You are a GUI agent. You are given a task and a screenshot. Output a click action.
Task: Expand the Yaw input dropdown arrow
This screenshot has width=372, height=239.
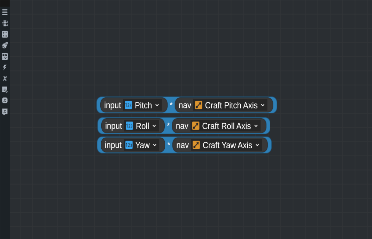coord(155,145)
